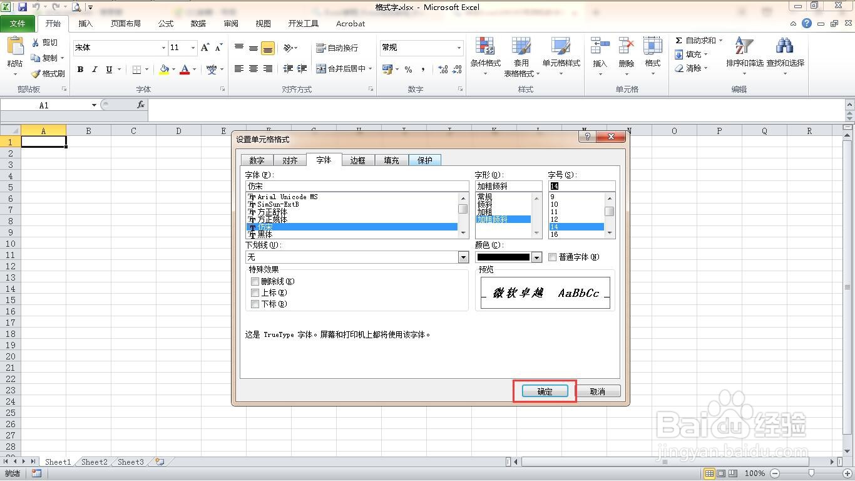
Task: Switch to the Number (数字) dialog tab
Action: tap(257, 160)
